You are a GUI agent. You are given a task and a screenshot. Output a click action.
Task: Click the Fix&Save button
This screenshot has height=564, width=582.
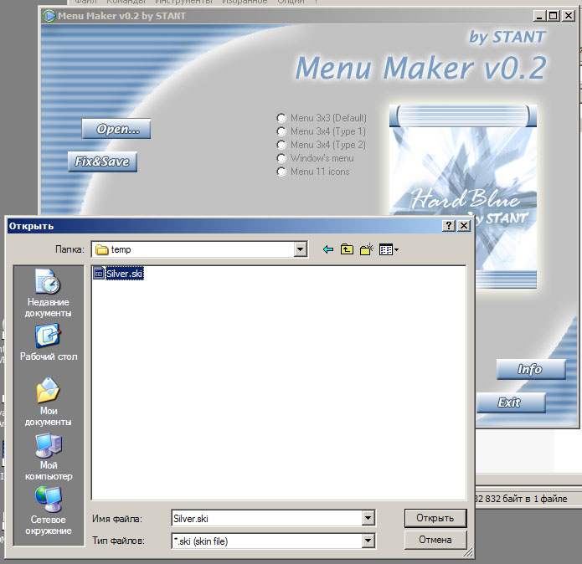pos(102,162)
